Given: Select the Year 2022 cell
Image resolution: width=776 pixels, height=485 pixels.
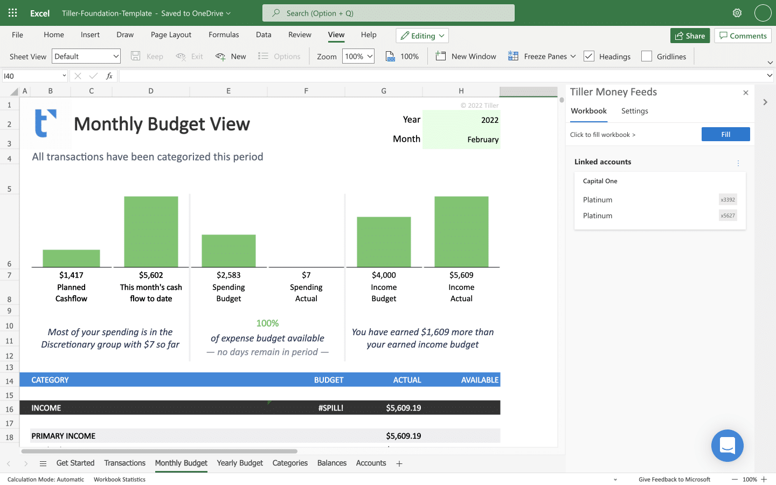Looking at the screenshot, I should pos(461,120).
